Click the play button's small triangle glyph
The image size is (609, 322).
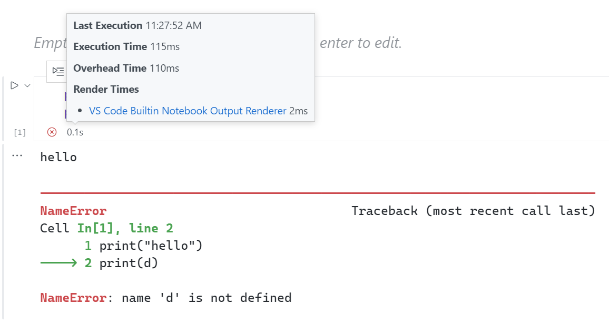[x=13, y=85]
